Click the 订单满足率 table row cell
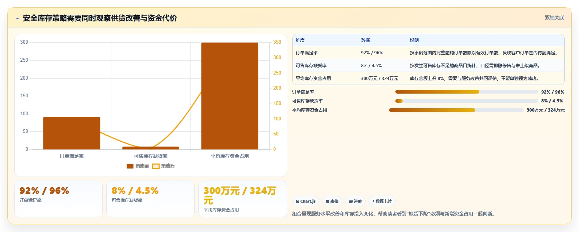 tap(307, 53)
